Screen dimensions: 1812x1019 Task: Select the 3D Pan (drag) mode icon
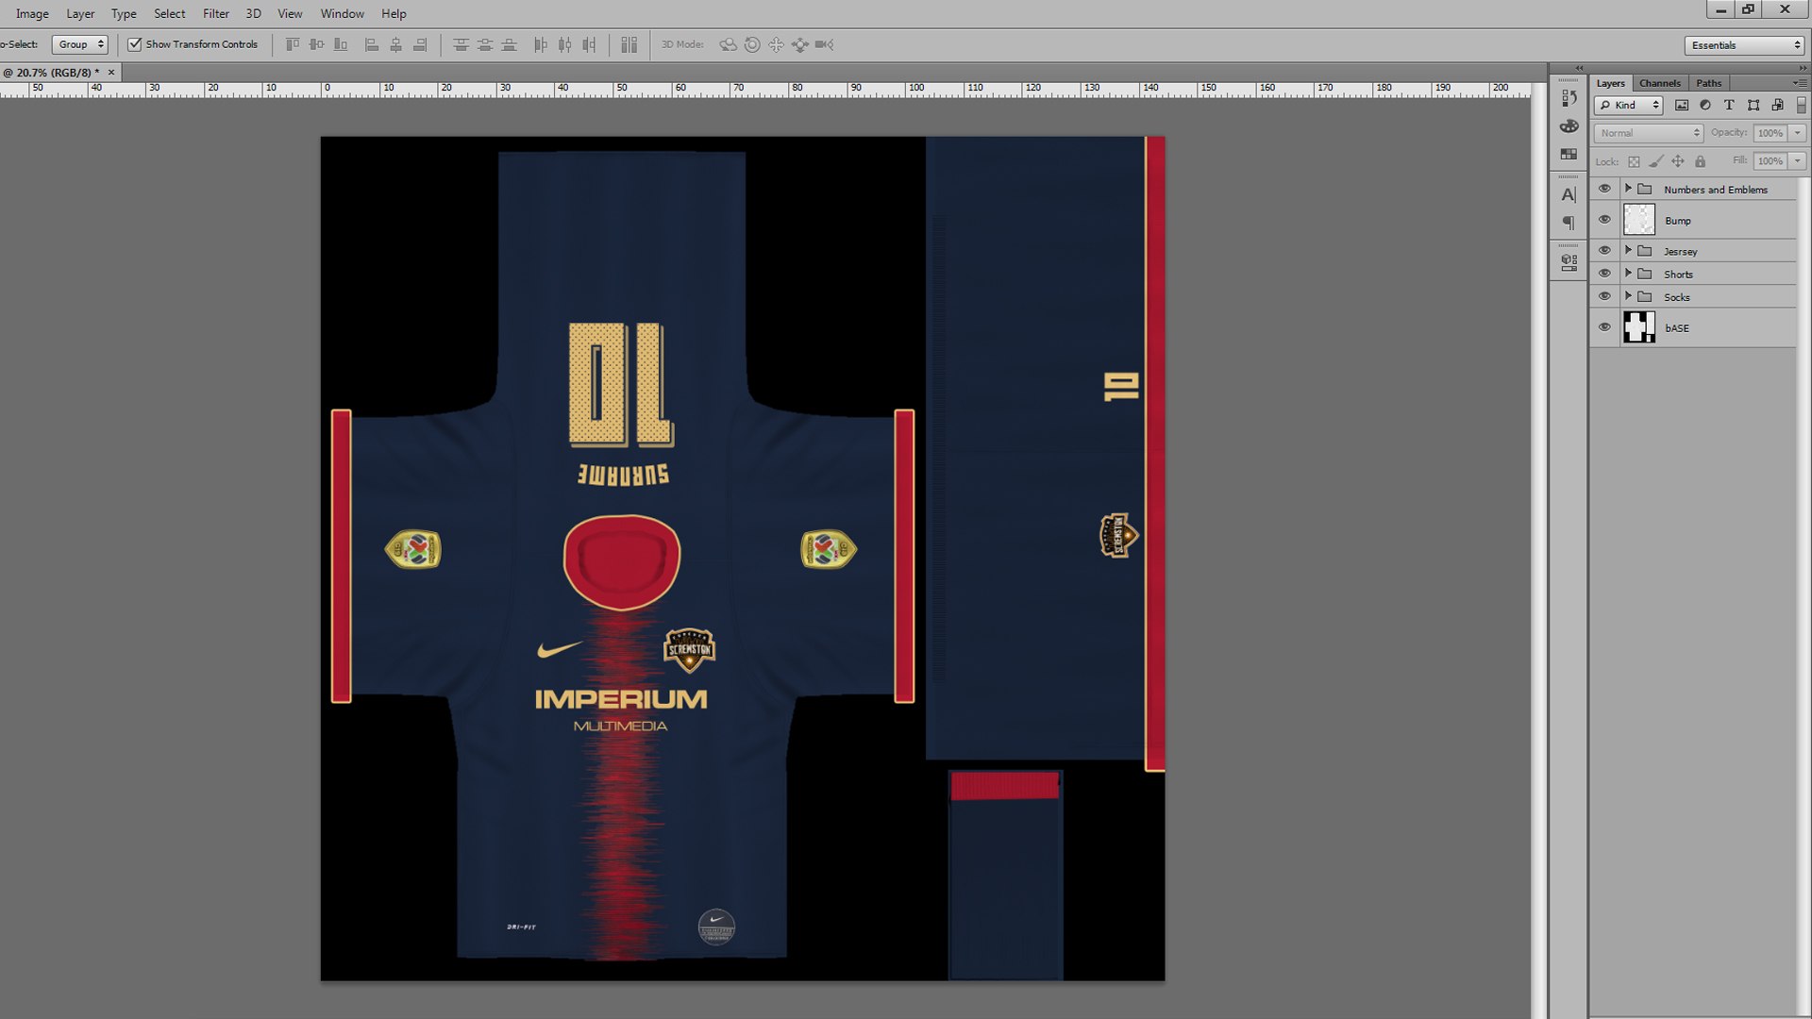point(776,44)
